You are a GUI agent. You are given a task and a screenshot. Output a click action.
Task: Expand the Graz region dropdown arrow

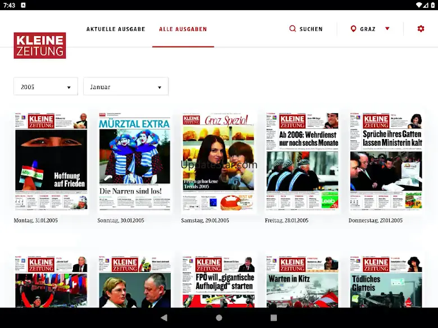click(387, 29)
